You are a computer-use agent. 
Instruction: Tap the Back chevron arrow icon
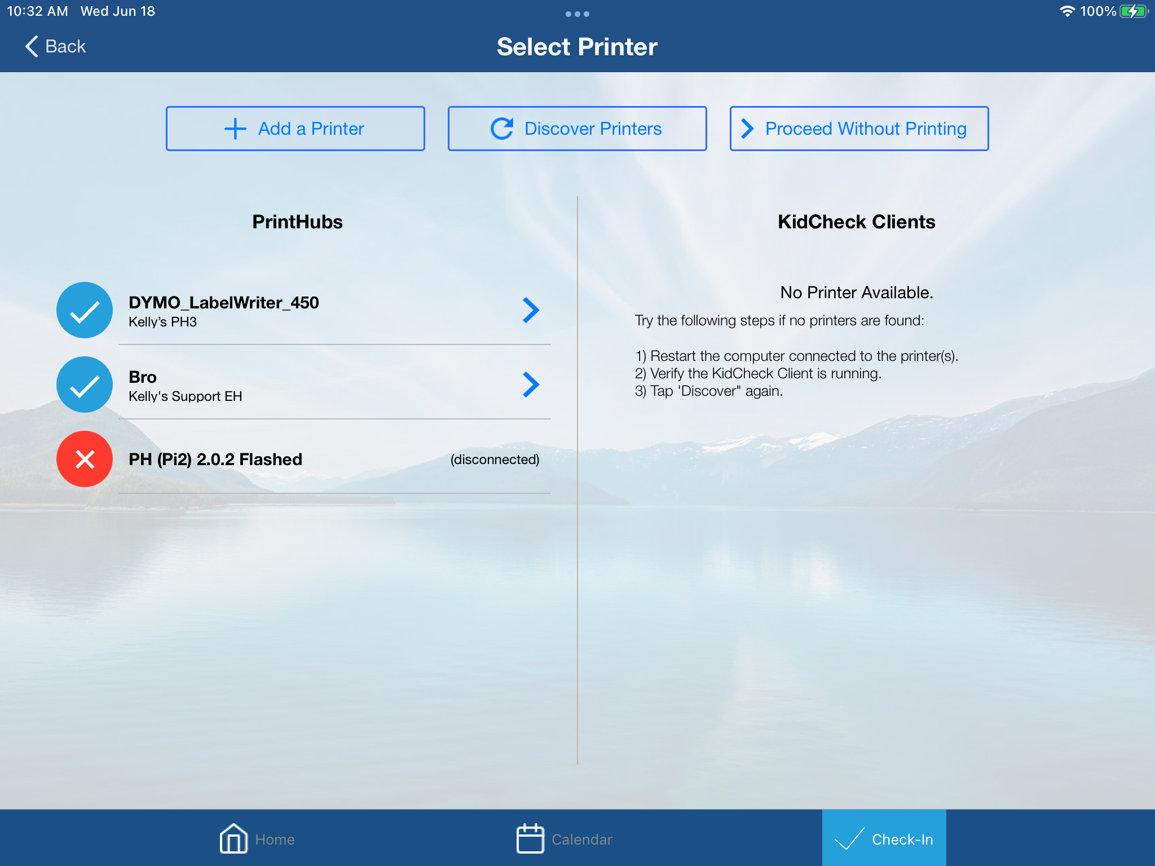pyautogui.click(x=32, y=46)
